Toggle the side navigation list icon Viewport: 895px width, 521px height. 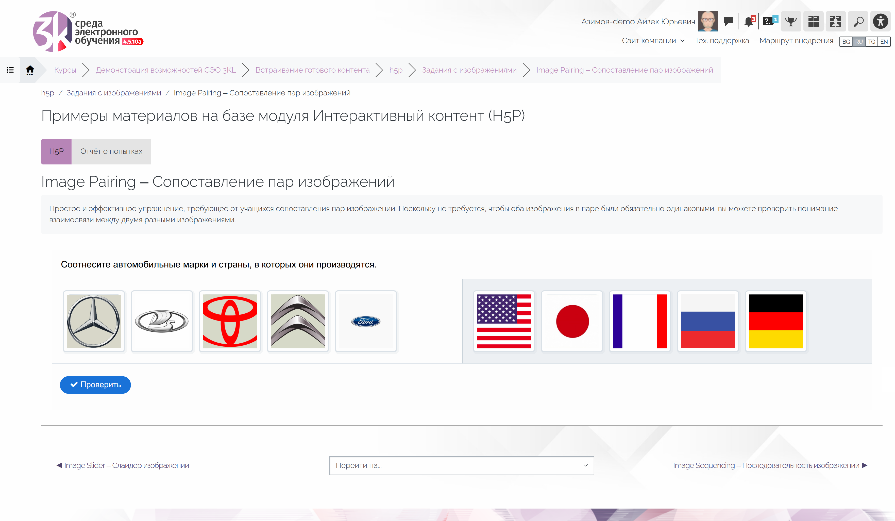(10, 70)
